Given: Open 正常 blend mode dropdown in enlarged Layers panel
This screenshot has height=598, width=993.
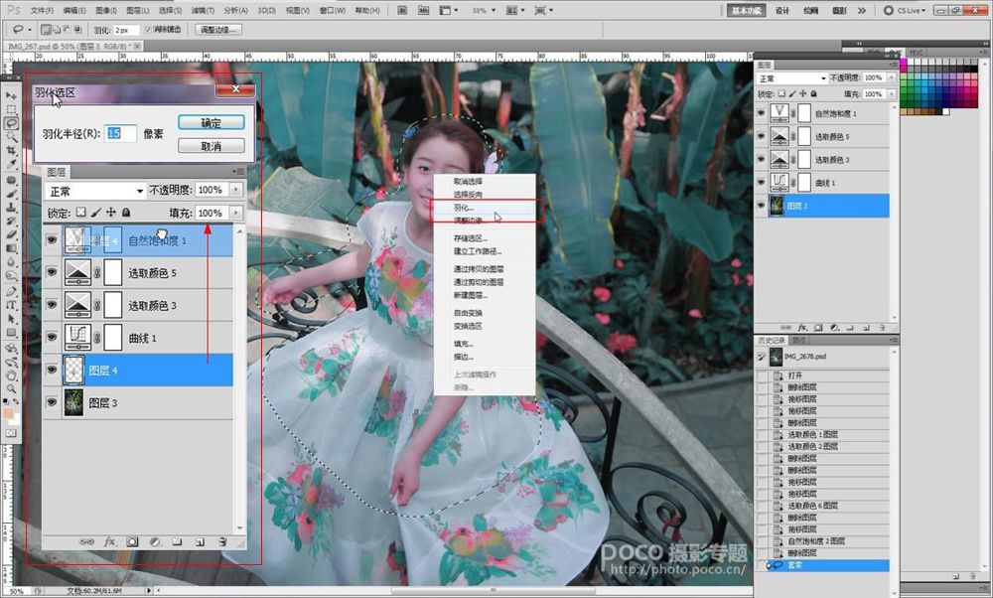Looking at the screenshot, I should tap(95, 191).
